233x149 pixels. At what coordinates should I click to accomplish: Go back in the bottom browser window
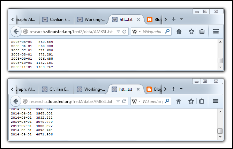click(16, 101)
